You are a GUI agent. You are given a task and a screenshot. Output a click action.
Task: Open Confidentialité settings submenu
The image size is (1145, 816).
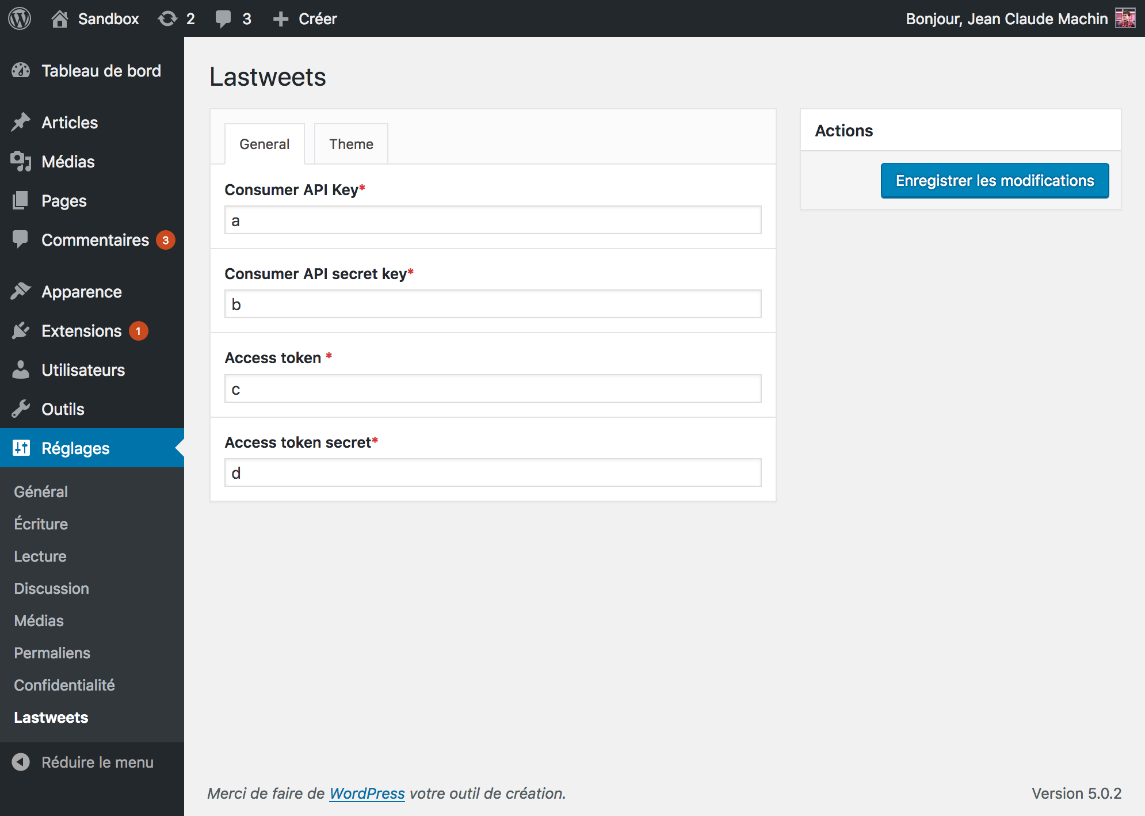pos(64,685)
